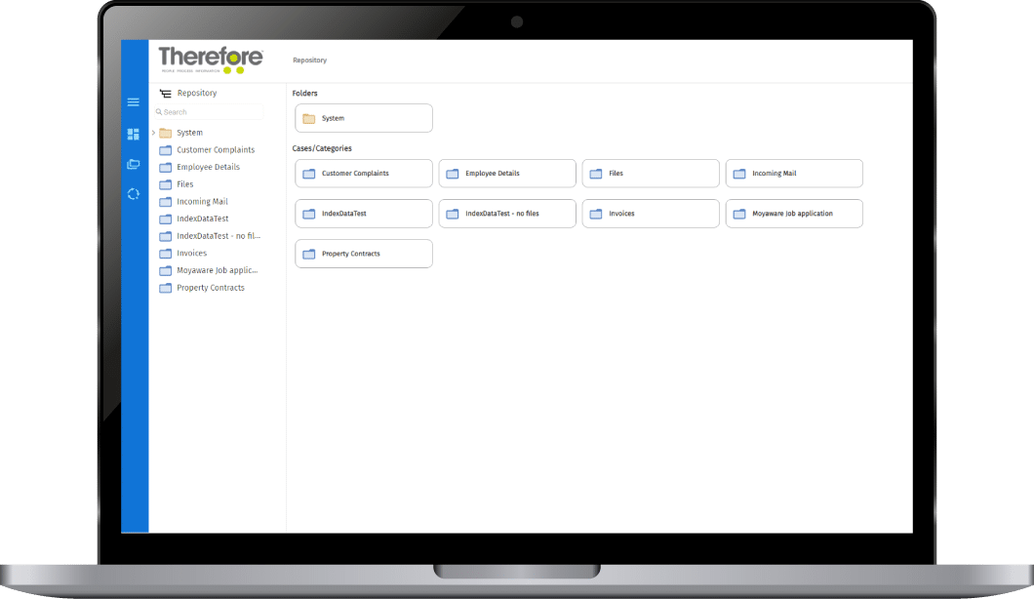This screenshot has width=1034, height=599.
Task: Open the hamburger menu in blue sidebar
Action: click(134, 102)
